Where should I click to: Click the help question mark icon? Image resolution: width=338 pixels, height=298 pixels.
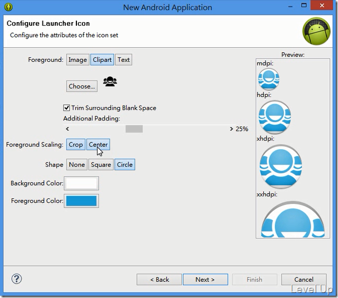[x=16, y=279]
